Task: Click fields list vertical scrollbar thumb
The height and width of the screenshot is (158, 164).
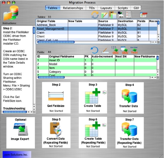Action: (158, 58)
